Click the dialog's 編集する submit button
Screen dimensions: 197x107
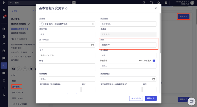point(151,98)
